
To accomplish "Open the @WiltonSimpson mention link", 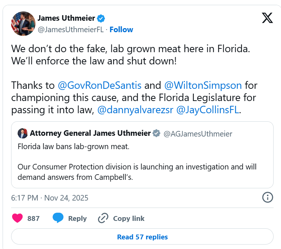I will (202, 85).
